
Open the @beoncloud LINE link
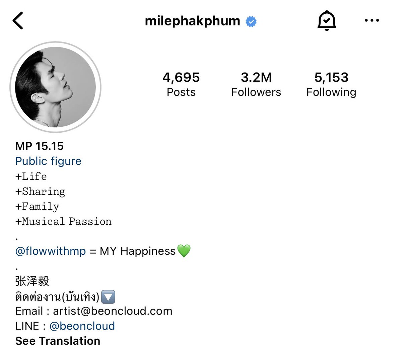[82, 326]
